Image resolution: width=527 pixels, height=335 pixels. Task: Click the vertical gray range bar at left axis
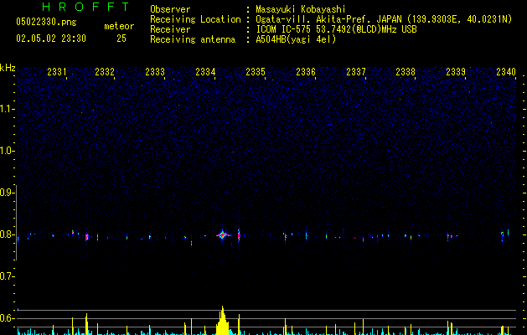17,222
